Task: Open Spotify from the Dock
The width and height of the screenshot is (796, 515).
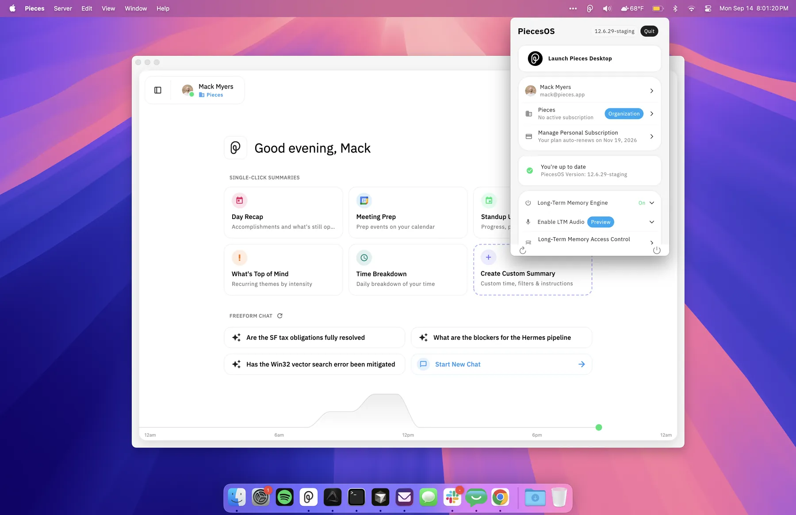Action: (285, 497)
